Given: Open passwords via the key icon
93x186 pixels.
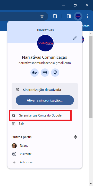Looking at the screenshot, I should [35, 73].
